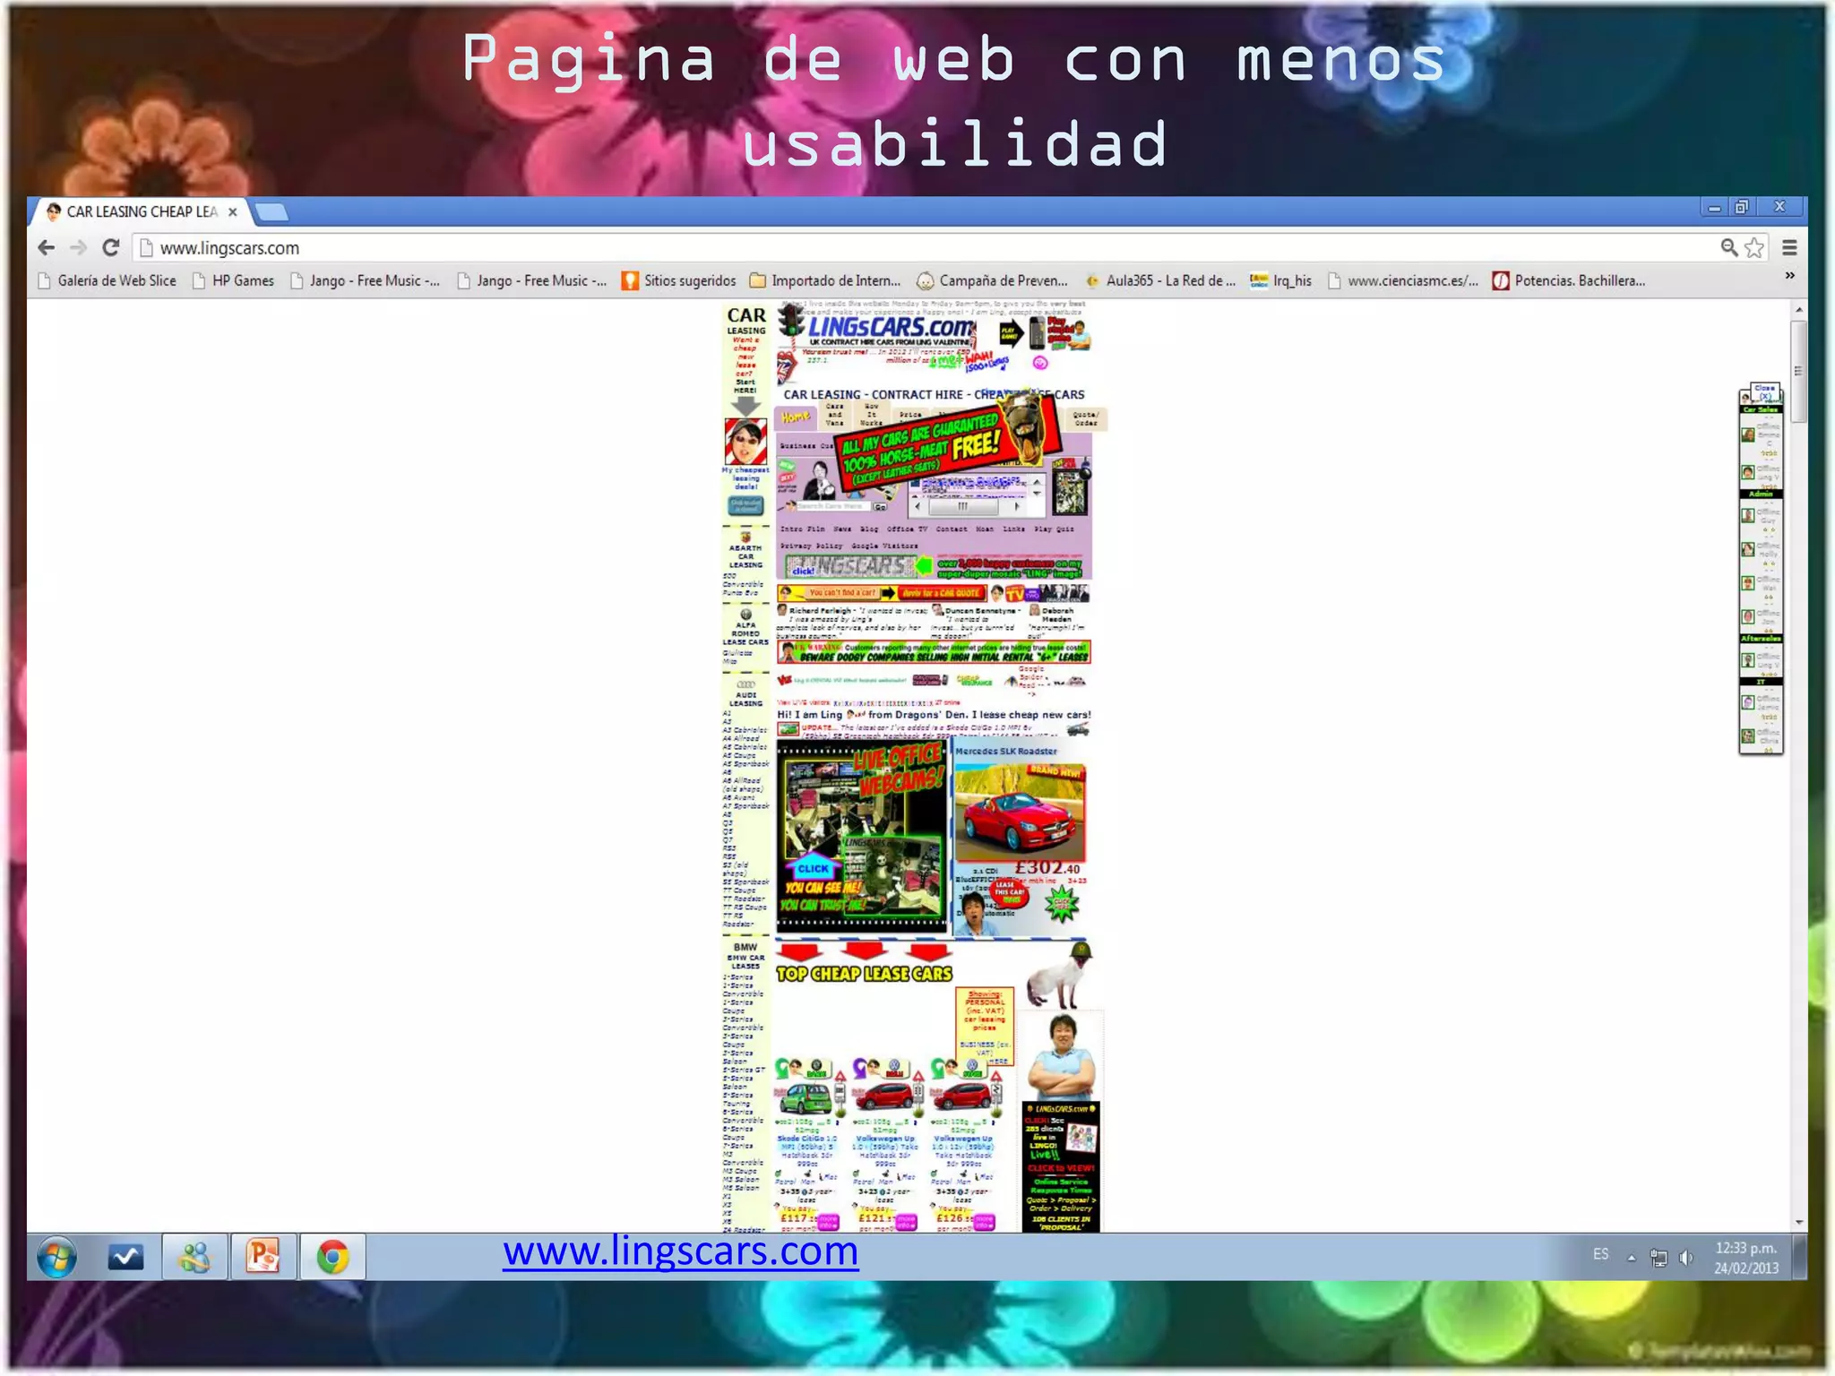This screenshot has height=1376, width=1835.
Task: Click the page vertical scrollbar thumb
Action: tap(1798, 371)
